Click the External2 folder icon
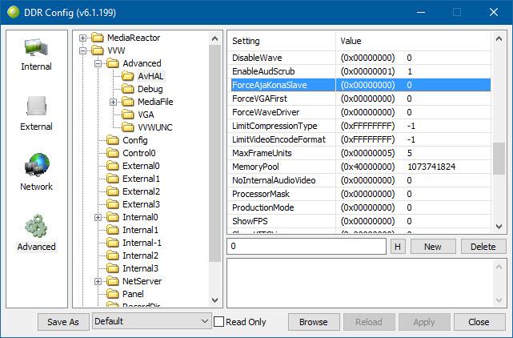This screenshot has width=513, height=338. [113, 191]
